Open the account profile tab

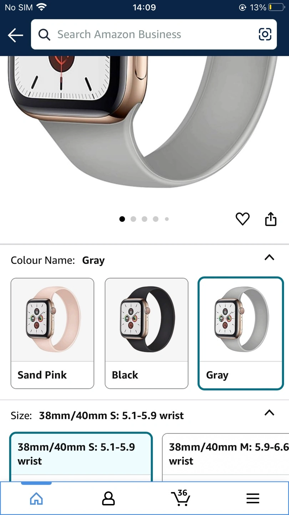[x=108, y=498]
